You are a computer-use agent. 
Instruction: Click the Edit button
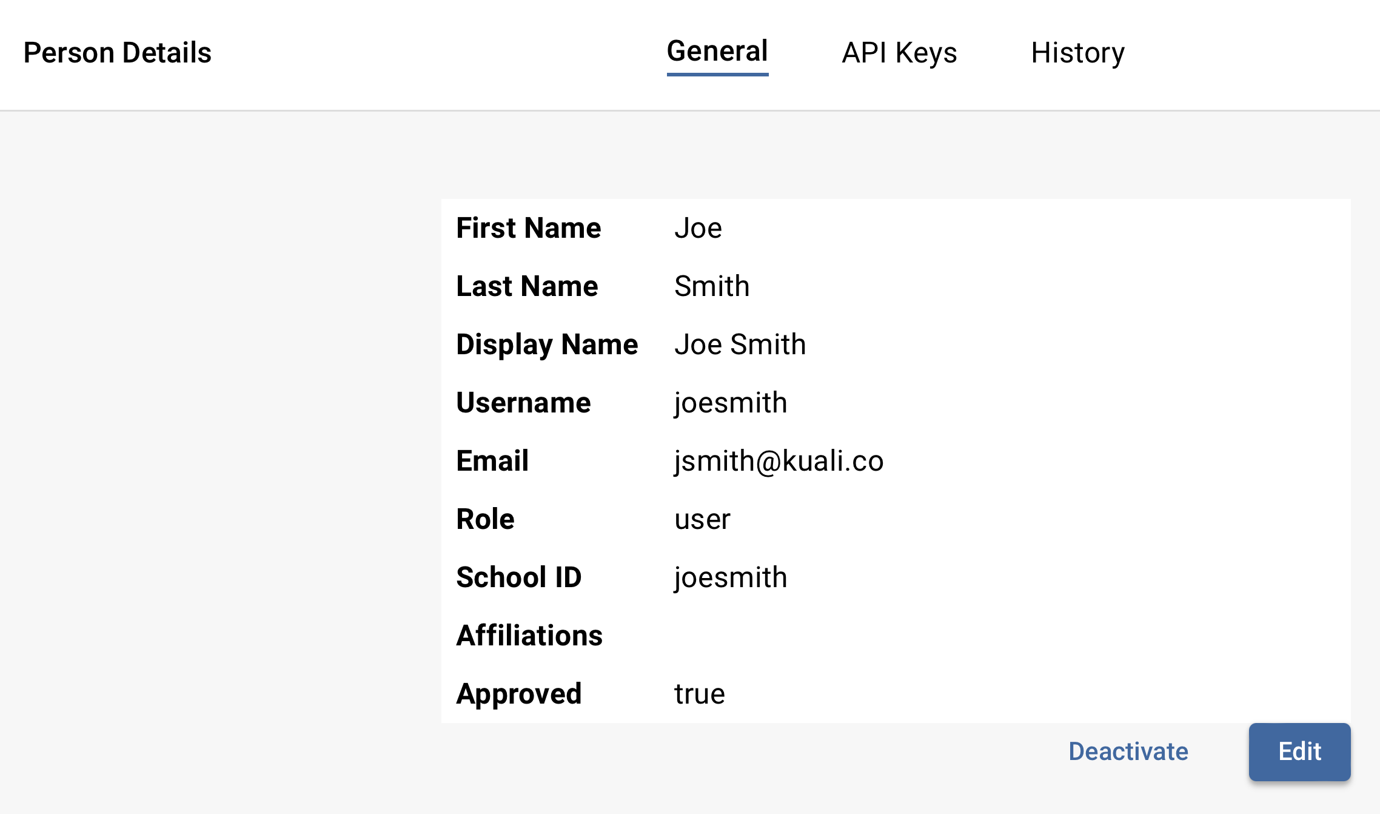pos(1299,752)
